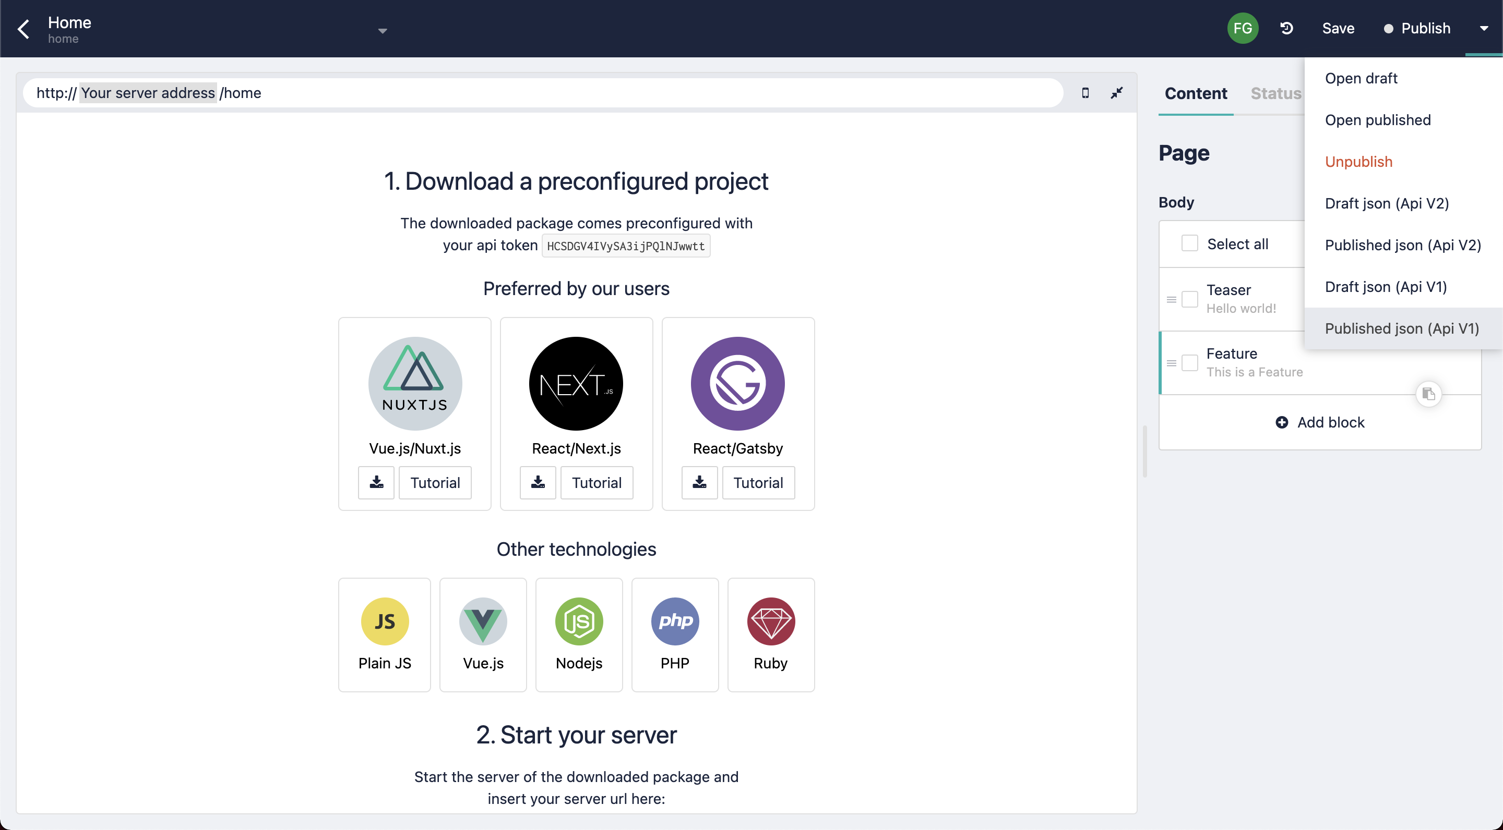Go back using the left arrow icon
1503x830 pixels.
[x=23, y=29]
